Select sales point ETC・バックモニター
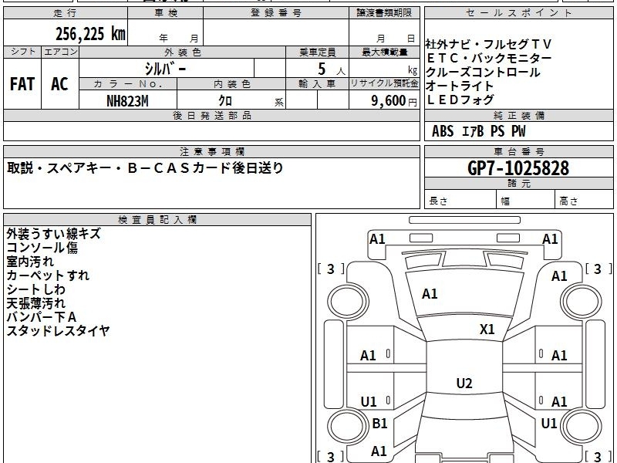Image resolution: width=617 pixels, height=463 pixels. [x=489, y=59]
